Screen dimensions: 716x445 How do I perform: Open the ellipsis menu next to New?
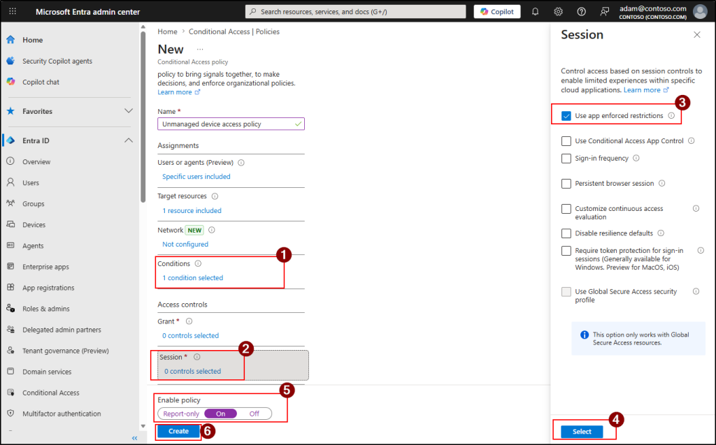200,50
